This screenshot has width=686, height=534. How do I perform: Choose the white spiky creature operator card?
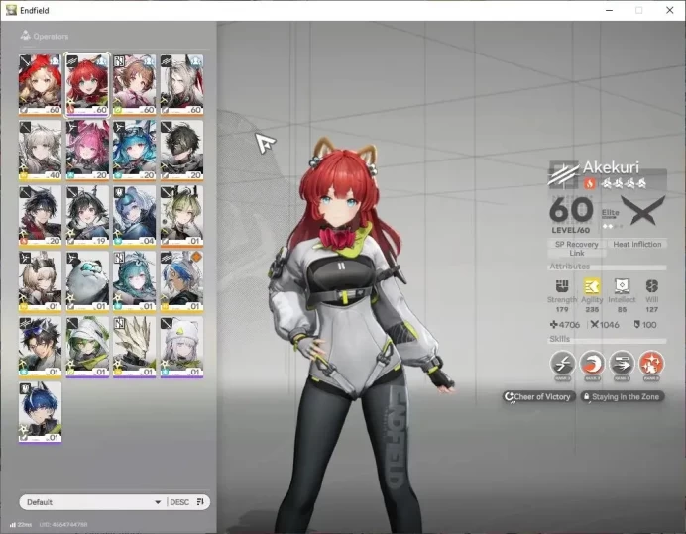134,348
